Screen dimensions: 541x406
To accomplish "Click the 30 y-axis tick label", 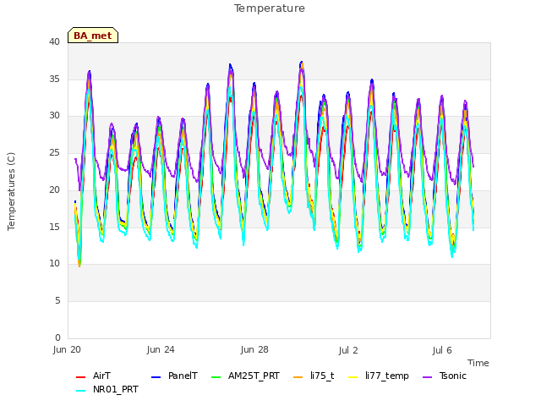I will tap(54, 115).
